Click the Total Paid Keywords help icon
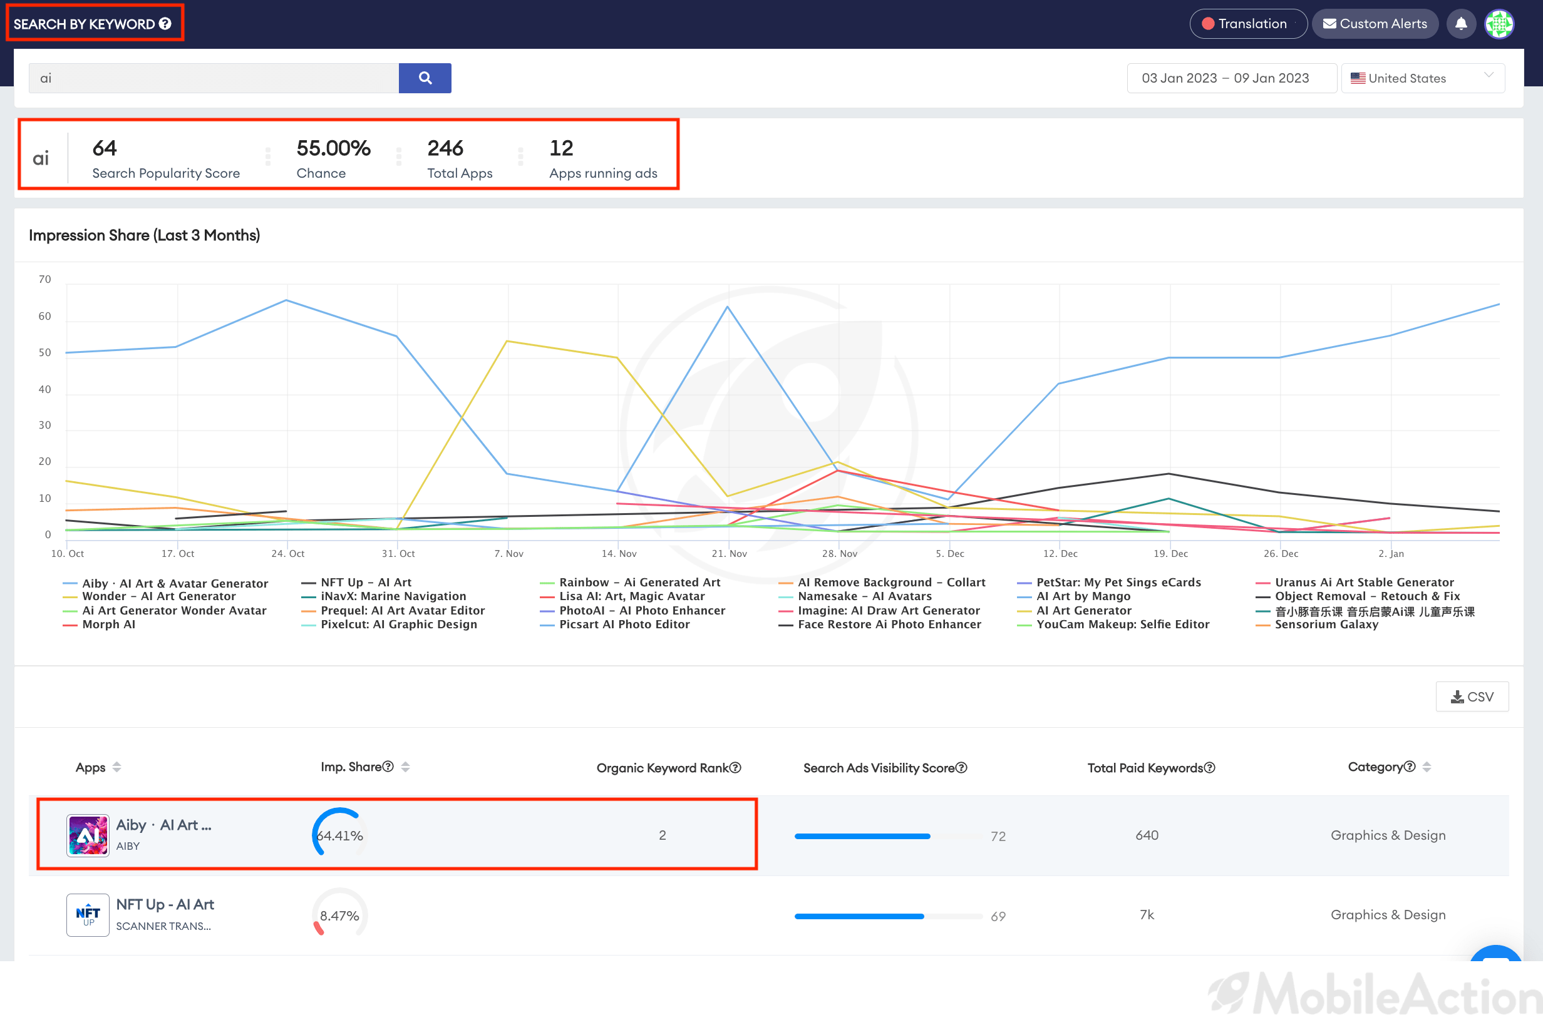This screenshot has width=1543, height=1015. point(1209,767)
